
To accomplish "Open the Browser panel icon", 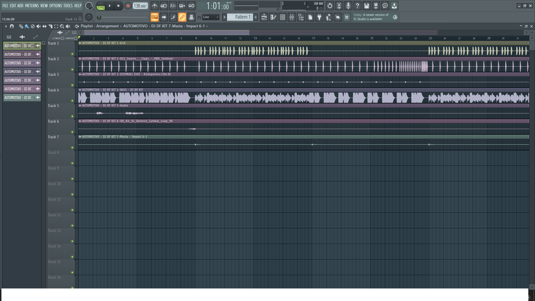I will [301, 17].
